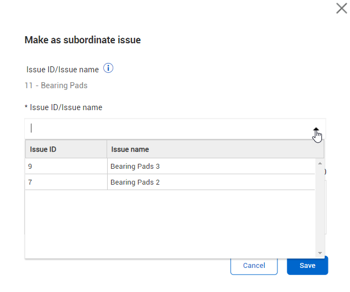Click the dropdown list scroll down arrow

tap(320, 253)
